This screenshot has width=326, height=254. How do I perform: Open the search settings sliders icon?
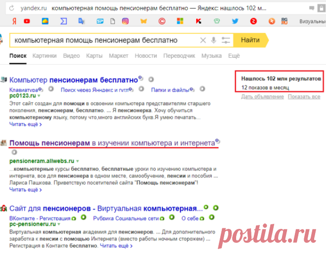pyautogui.click(x=226, y=40)
